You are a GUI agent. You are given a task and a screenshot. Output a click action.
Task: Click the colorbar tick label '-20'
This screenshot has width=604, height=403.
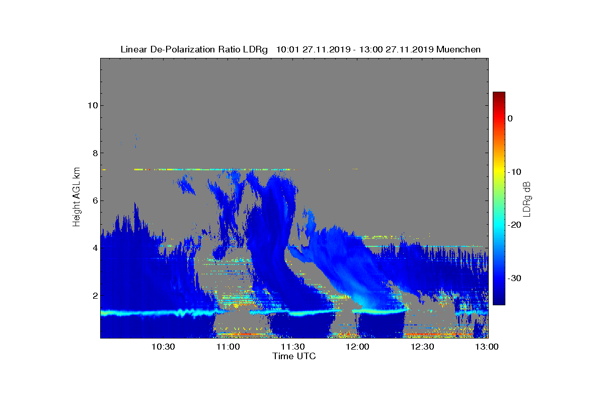[x=514, y=225]
